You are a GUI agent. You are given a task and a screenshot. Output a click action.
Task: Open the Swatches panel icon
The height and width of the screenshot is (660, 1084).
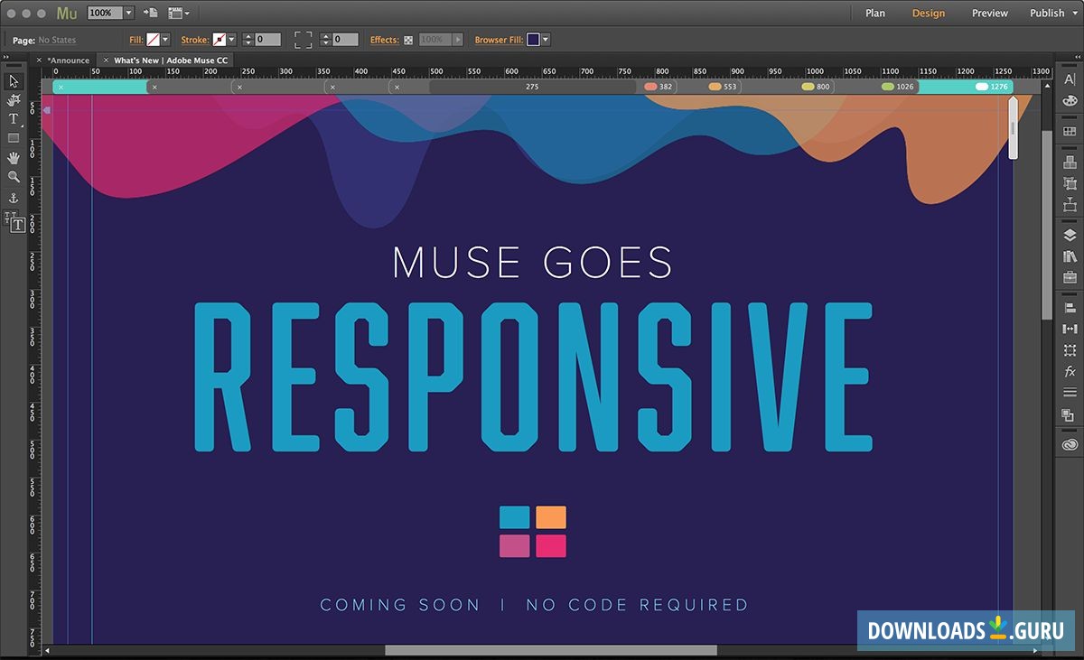pyautogui.click(x=1070, y=101)
